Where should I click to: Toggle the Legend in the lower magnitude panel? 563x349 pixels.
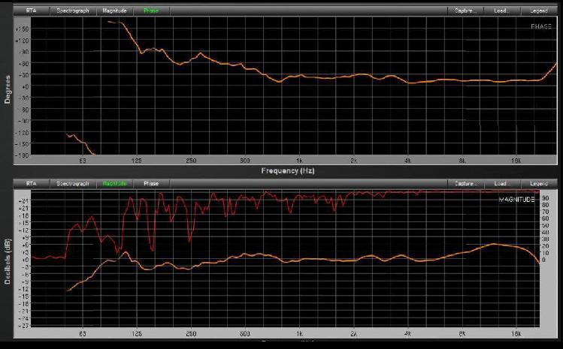point(538,183)
